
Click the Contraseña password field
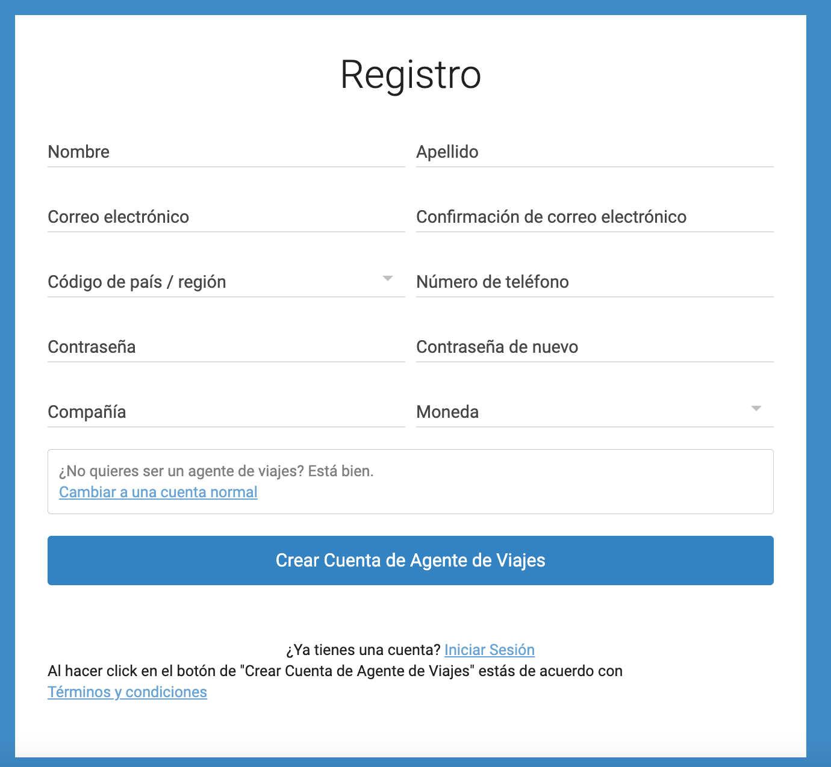pyautogui.click(x=226, y=347)
